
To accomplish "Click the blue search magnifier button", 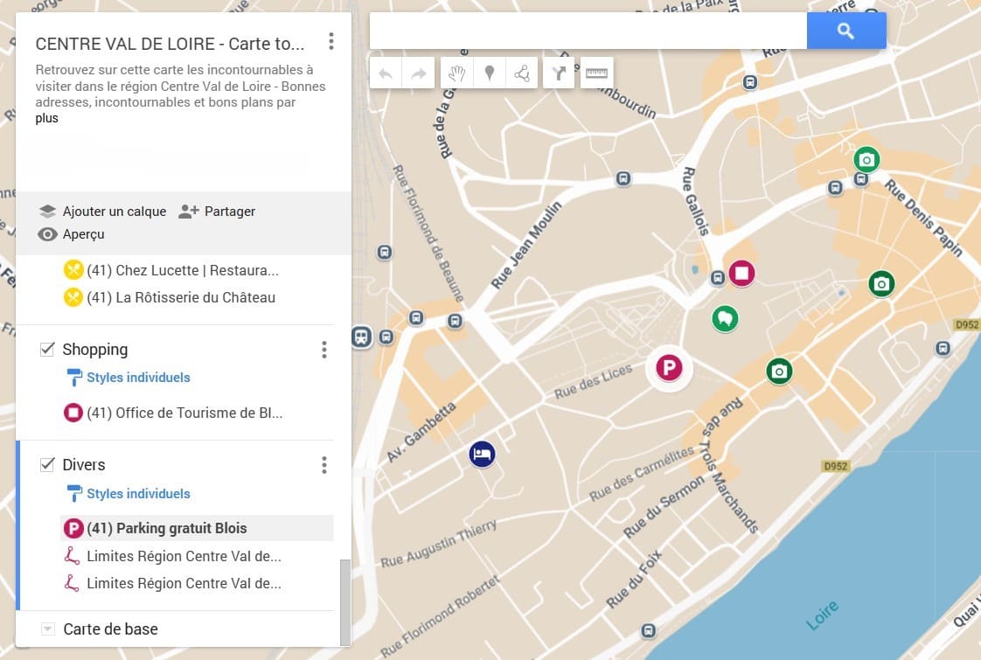I will coord(845,31).
